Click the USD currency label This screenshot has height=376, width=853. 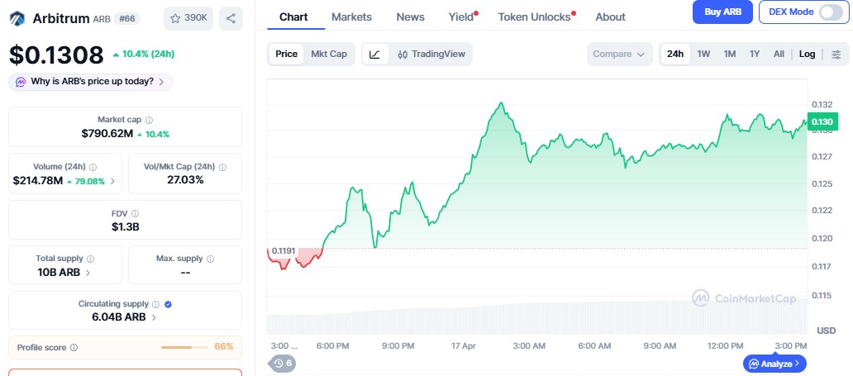pos(827,331)
